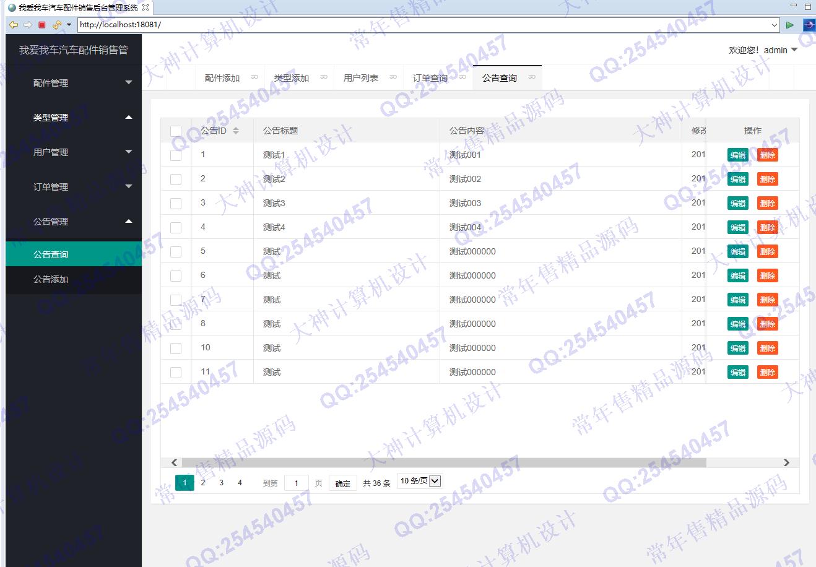
Task: Expand the 订单管理 sidebar menu
Action: pos(74,186)
